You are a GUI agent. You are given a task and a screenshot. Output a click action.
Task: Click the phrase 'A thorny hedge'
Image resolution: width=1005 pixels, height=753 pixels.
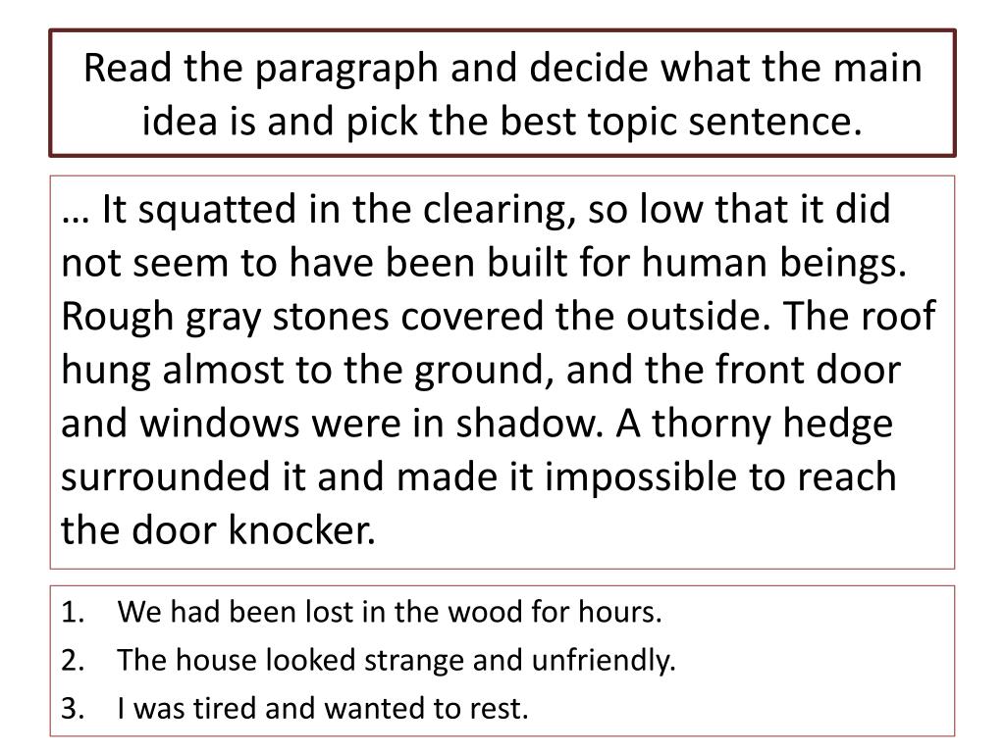pos(754,424)
